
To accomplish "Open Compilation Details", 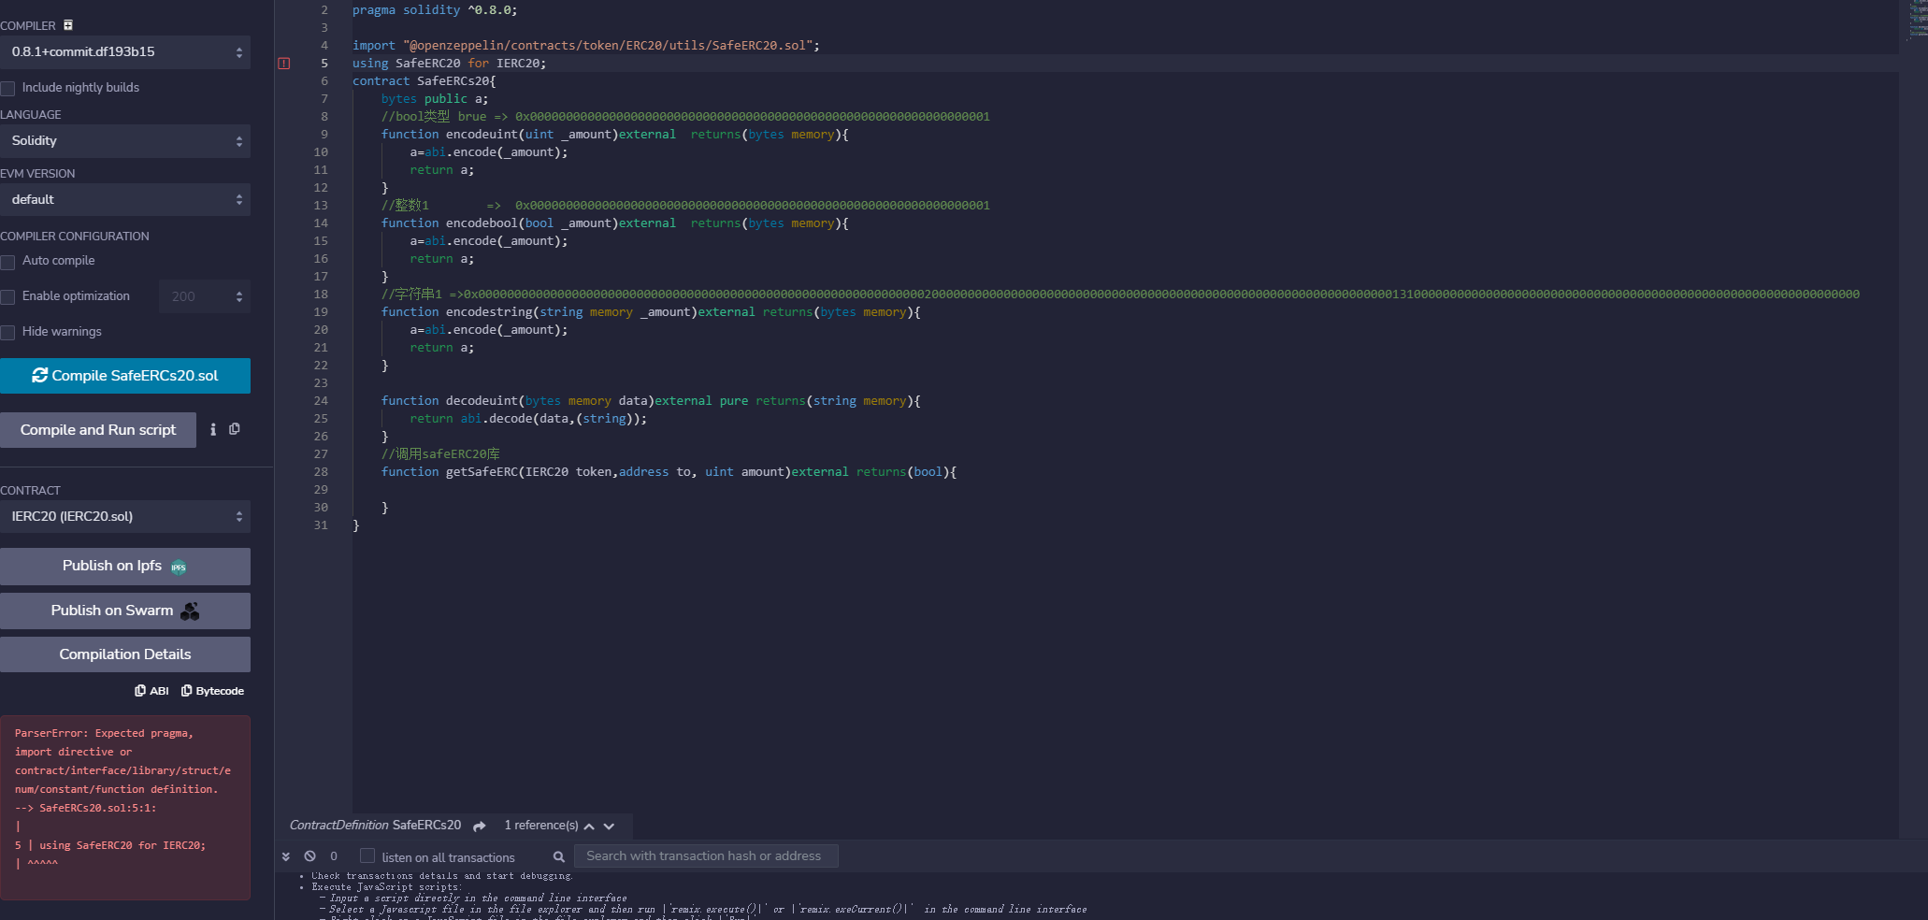I will pyautogui.click(x=125, y=654).
